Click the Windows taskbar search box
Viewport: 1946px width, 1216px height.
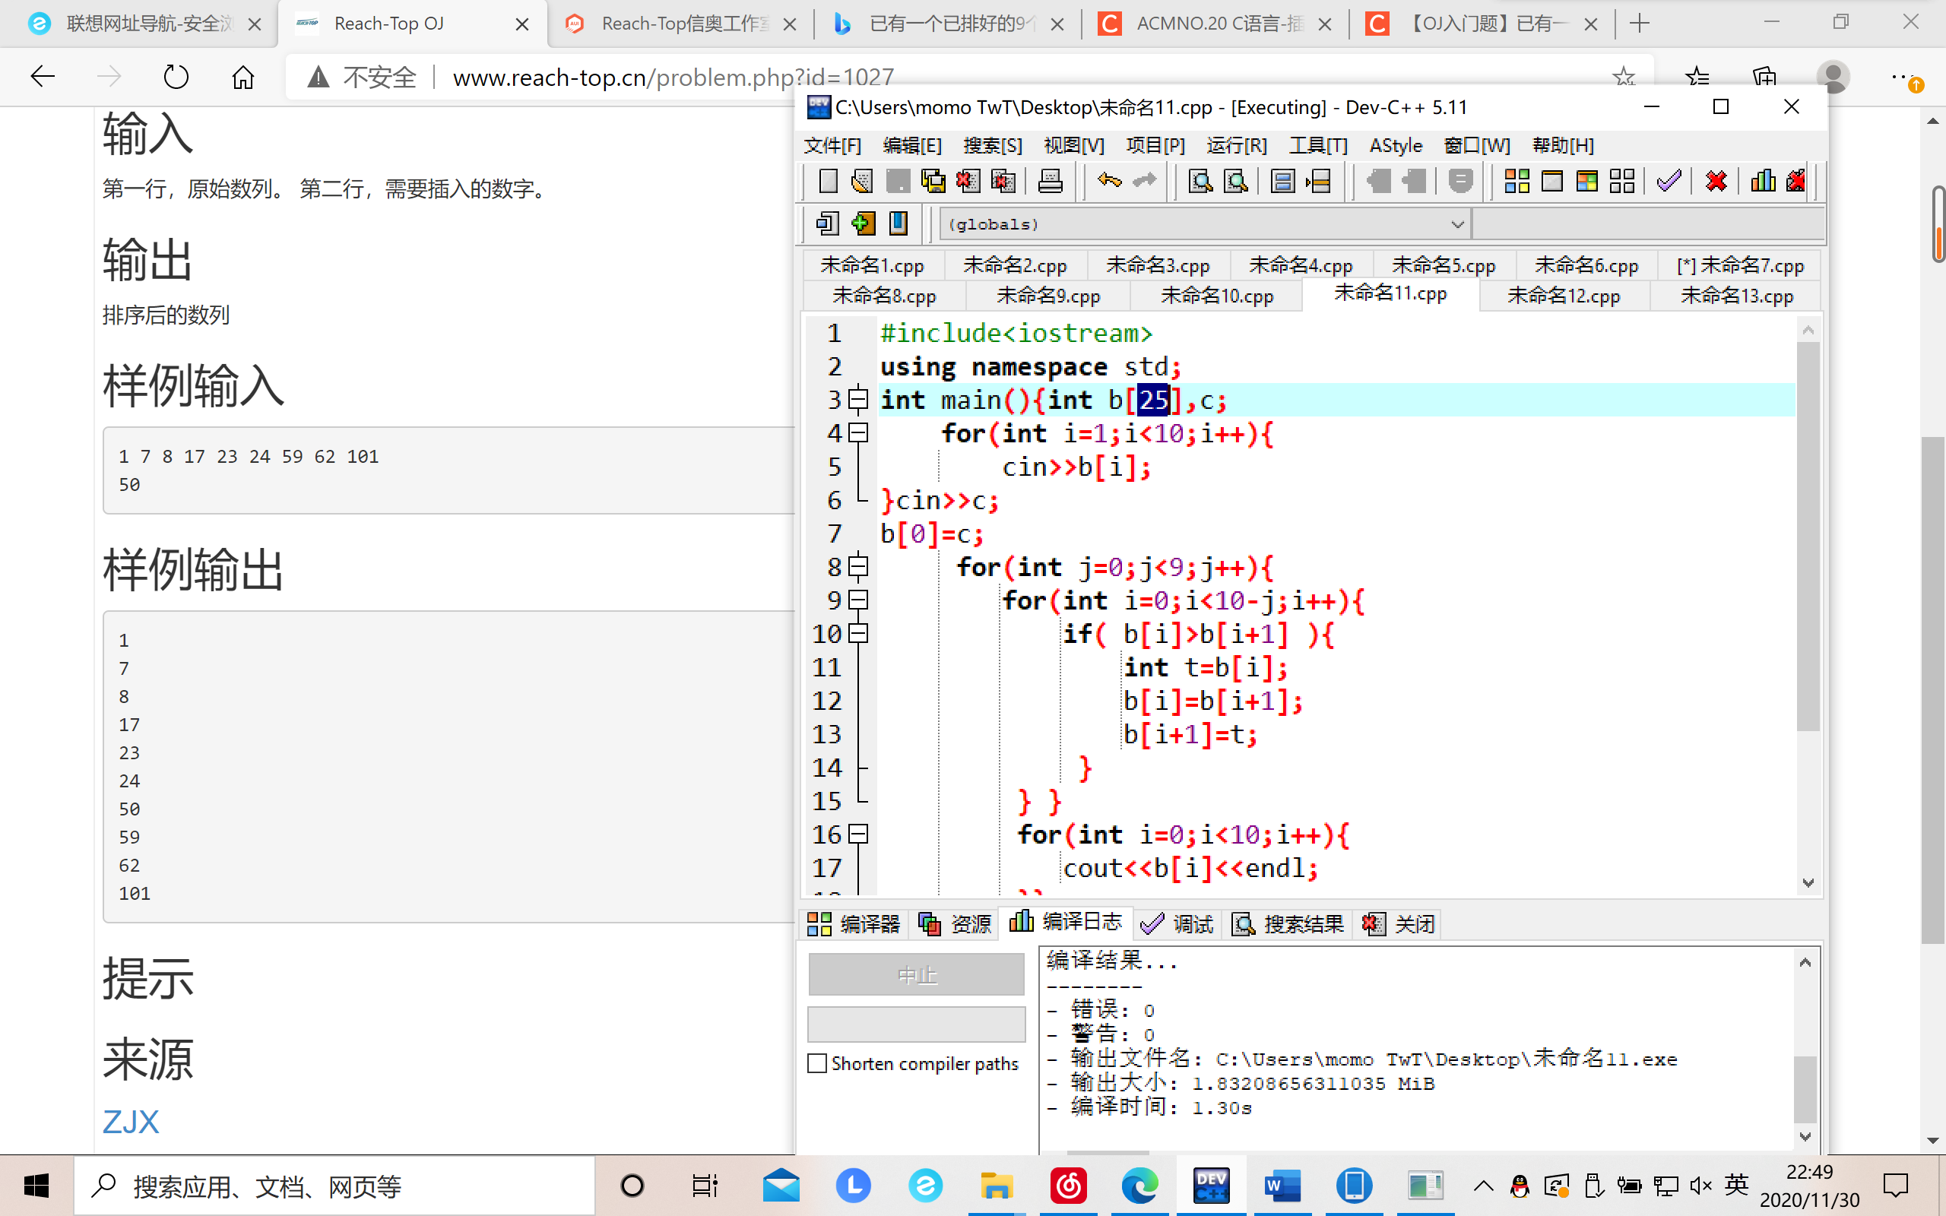[x=335, y=1186]
